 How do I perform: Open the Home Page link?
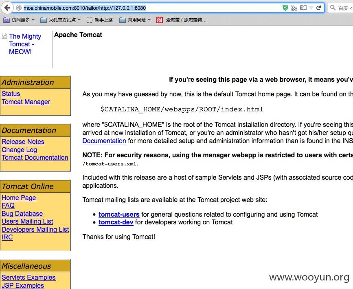(19, 198)
